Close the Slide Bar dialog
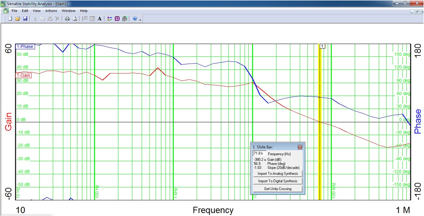 pyautogui.click(x=300, y=147)
